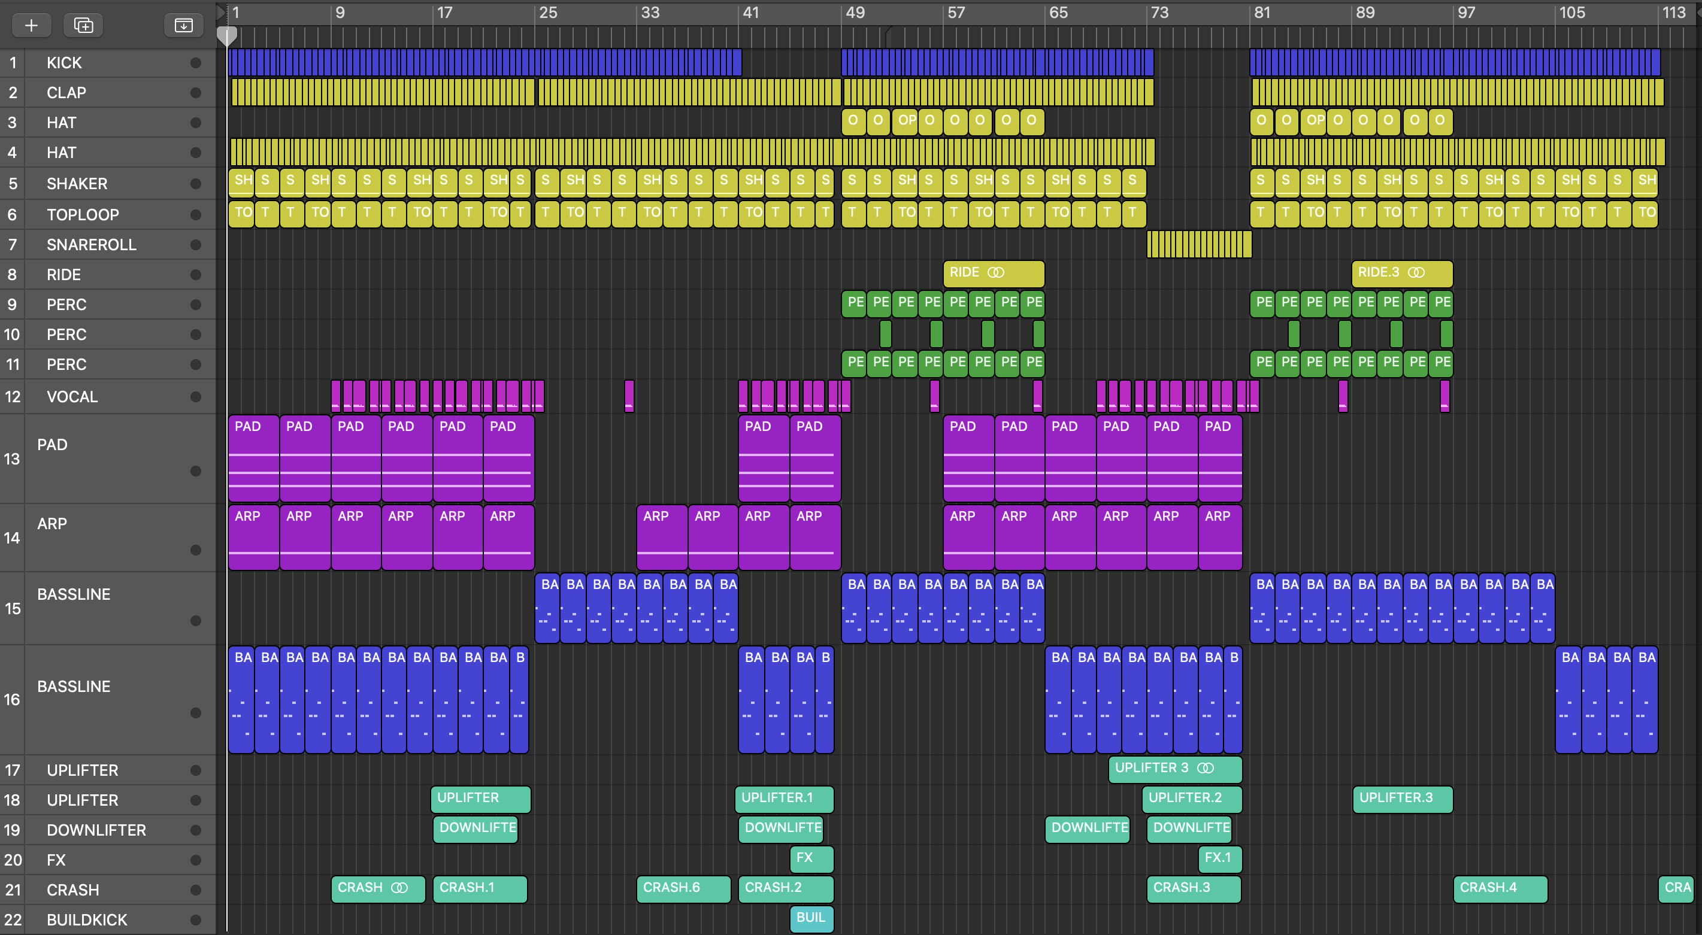Click the loop icon on CRASH region
The image size is (1702, 935).
(399, 888)
